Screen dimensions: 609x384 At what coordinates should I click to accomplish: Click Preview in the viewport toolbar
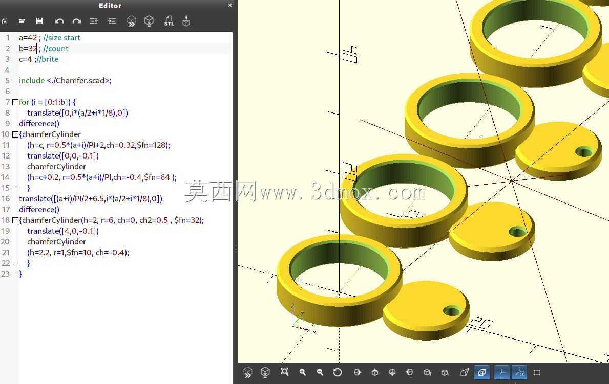[247, 372]
